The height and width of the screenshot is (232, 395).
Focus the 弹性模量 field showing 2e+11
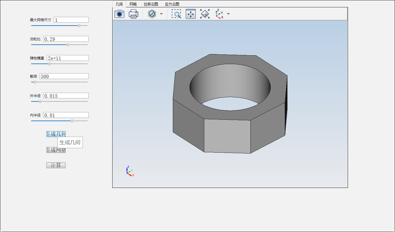pos(68,58)
